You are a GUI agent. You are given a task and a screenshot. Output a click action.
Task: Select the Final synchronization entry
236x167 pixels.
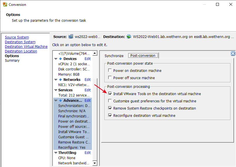(x=73, y=116)
